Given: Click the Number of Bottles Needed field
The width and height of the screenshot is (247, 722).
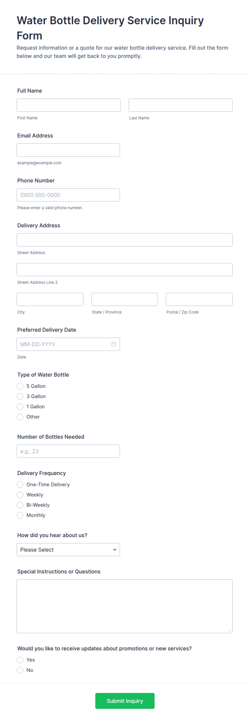Looking at the screenshot, I should 68,451.
